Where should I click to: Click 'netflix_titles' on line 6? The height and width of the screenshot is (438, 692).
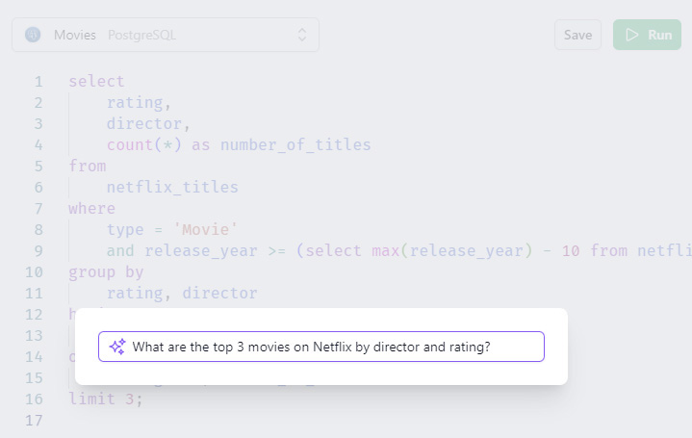pyautogui.click(x=172, y=187)
